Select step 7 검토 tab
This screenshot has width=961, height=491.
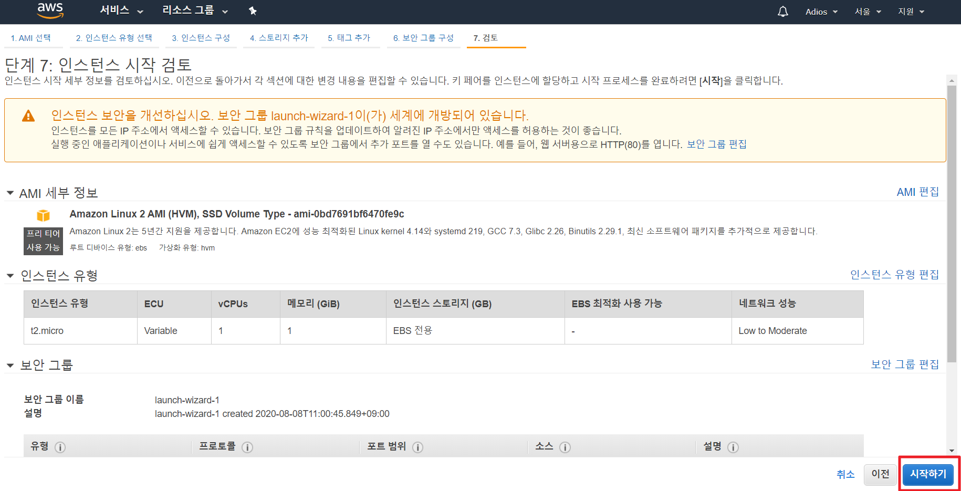(x=486, y=38)
